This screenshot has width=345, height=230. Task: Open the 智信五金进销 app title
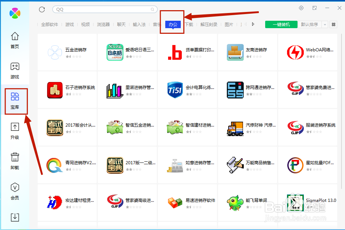coord(140,125)
